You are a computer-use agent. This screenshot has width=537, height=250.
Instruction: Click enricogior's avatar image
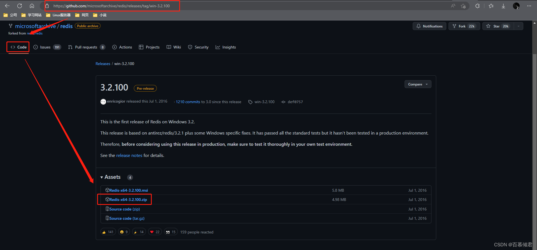(103, 102)
